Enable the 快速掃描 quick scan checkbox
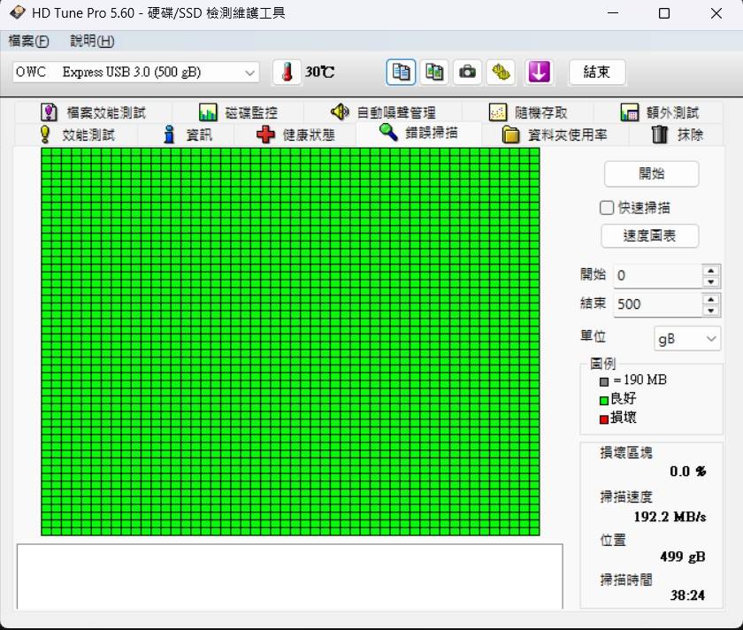This screenshot has width=743, height=630. click(607, 208)
